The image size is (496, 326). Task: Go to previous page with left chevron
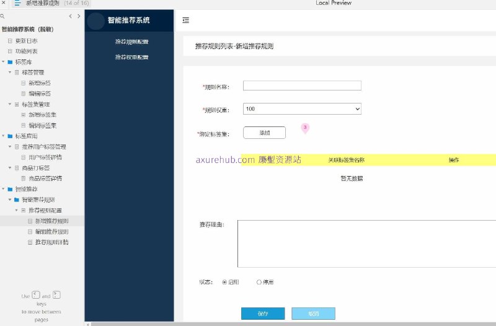70,16
